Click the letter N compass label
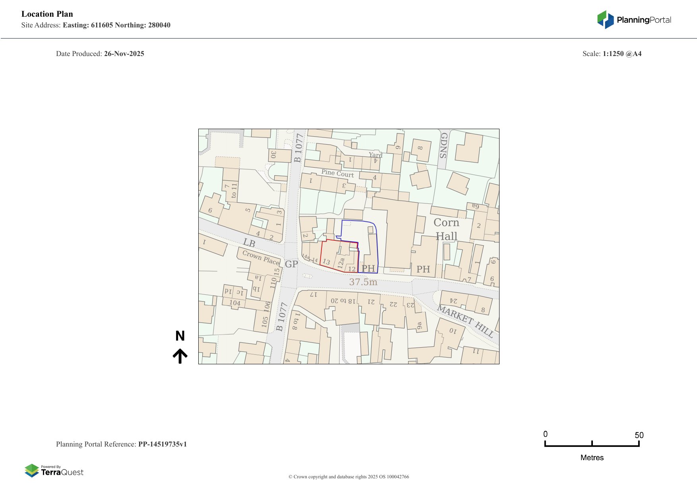 coord(180,336)
